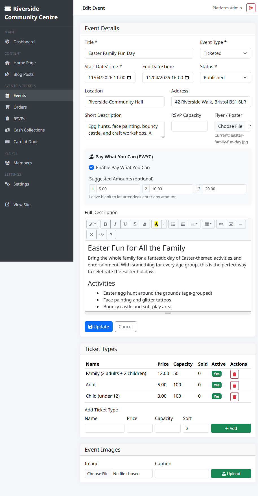Click the View Site link
Viewport: 258px width, 496px height.
coord(37,205)
